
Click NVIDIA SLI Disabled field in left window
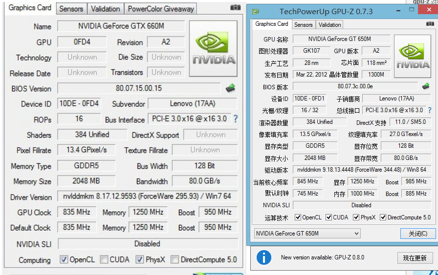tap(148, 244)
